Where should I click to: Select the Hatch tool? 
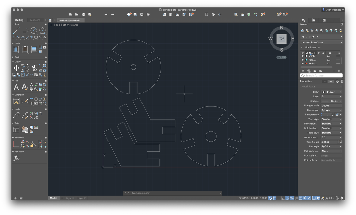(16, 49)
